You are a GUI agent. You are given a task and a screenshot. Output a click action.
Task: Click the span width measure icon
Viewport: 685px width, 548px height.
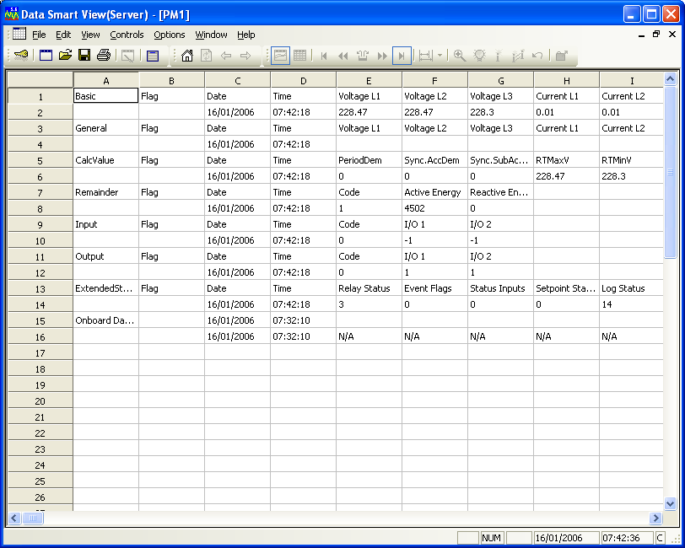click(x=425, y=56)
